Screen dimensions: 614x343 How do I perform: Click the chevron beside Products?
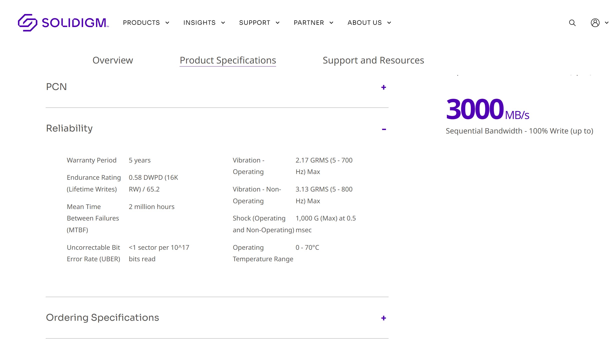click(x=167, y=23)
